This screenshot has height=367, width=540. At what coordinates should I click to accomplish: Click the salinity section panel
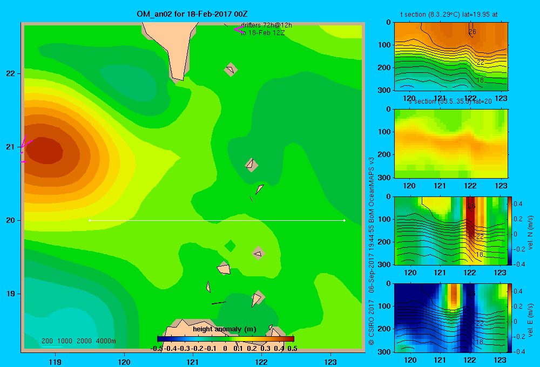pos(451,144)
